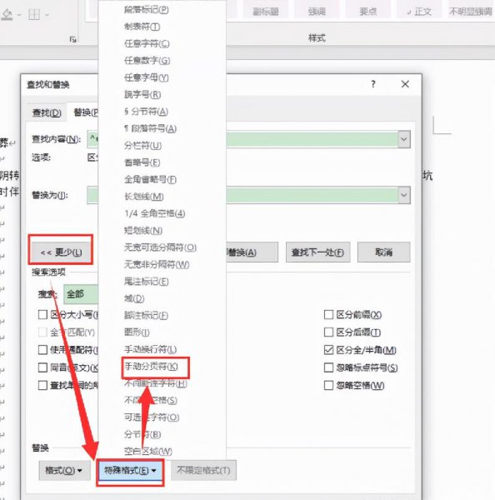Click the help question mark in dialog
This screenshot has width=495, height=500.
point(373,84)
